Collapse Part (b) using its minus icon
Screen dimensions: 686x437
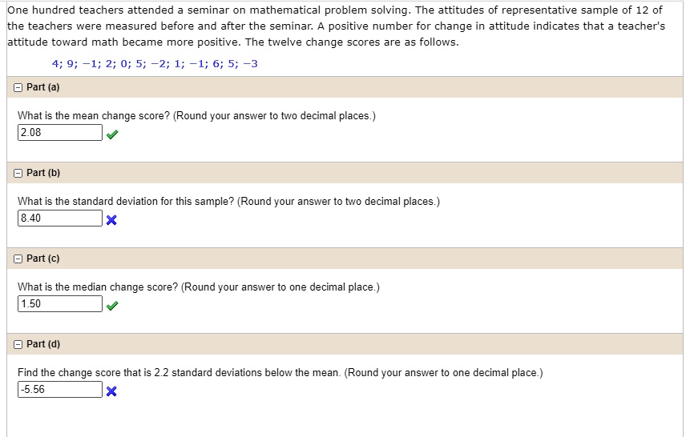click(x=18, y=173)
